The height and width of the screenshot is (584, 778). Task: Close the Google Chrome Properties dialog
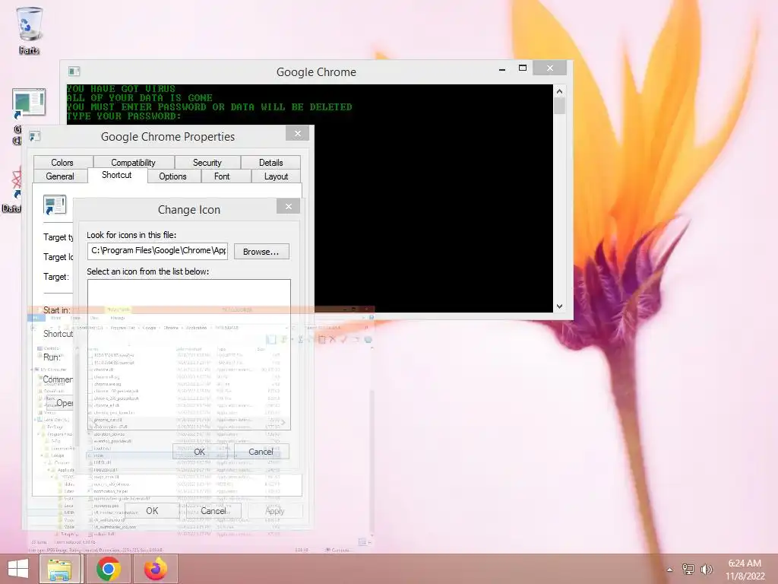tap(297, 133)
